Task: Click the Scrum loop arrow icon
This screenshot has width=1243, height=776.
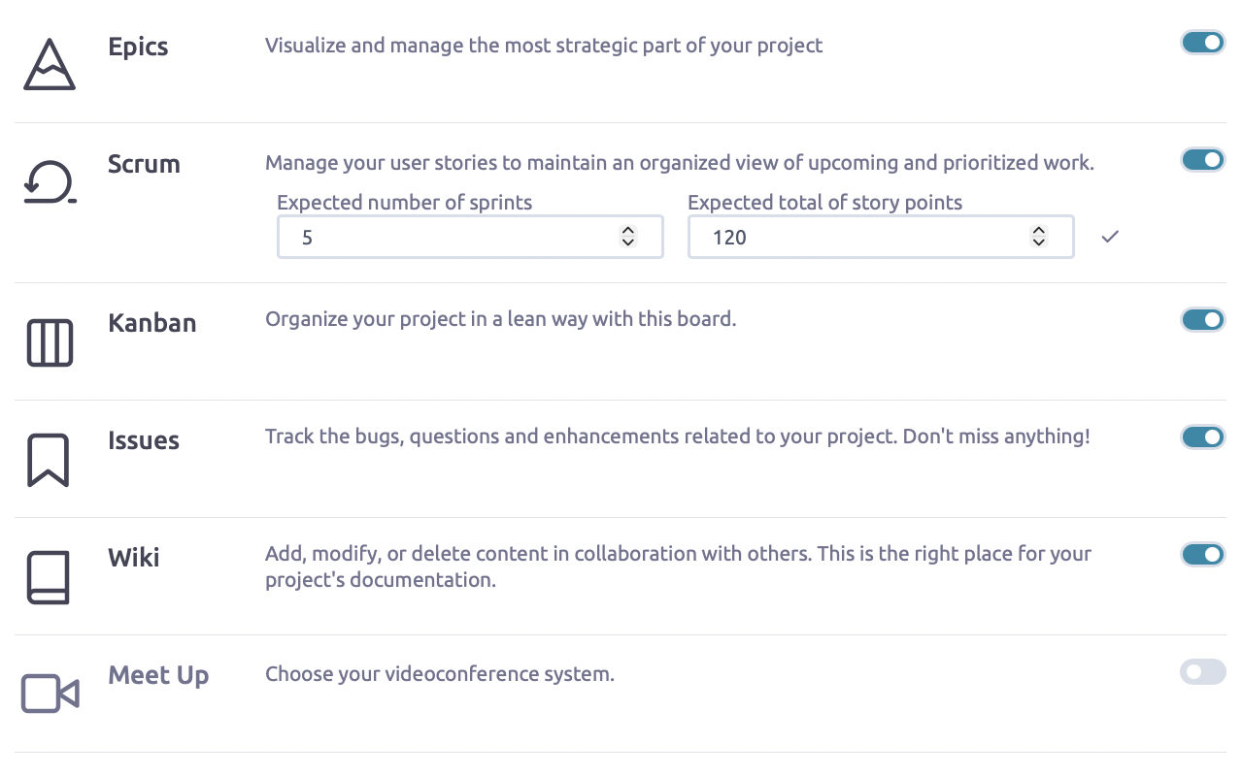Action: click(50, 182)
